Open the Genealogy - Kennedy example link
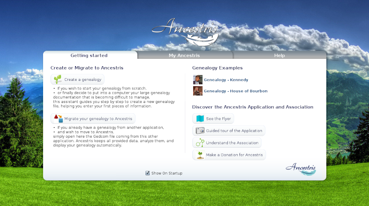This screenshot has height=206, width=369. (226, 80)
